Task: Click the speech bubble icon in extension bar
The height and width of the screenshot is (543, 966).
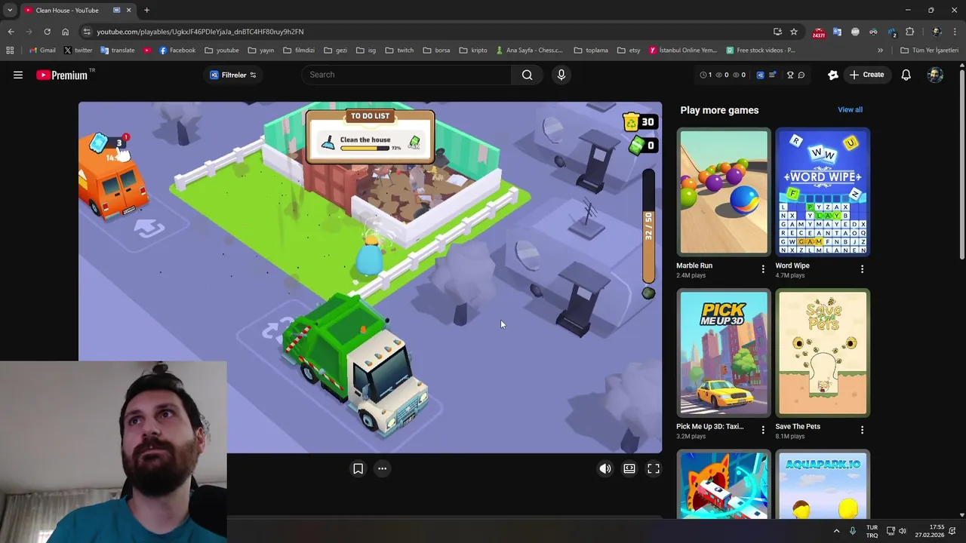Action: coord(801,75)
